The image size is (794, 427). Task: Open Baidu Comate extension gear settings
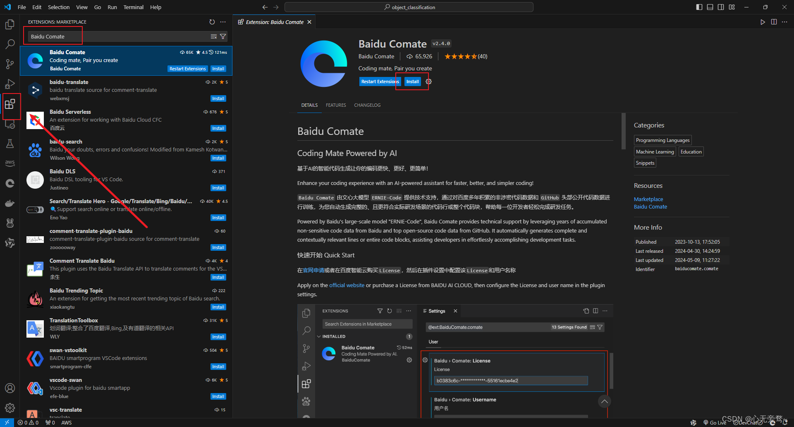[x=429, y=82]
